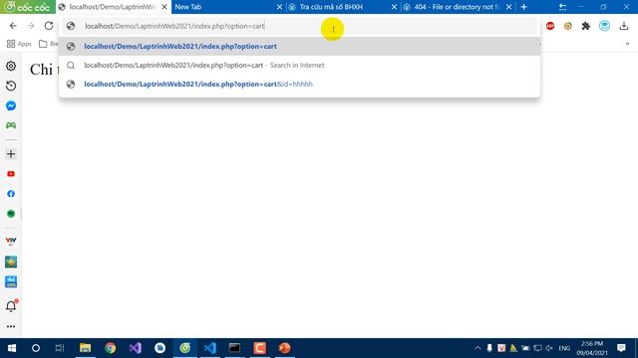The width and height of the screenshot is (638, 358).
Task: Open the Action Center notifications
Action: [621, 348]
